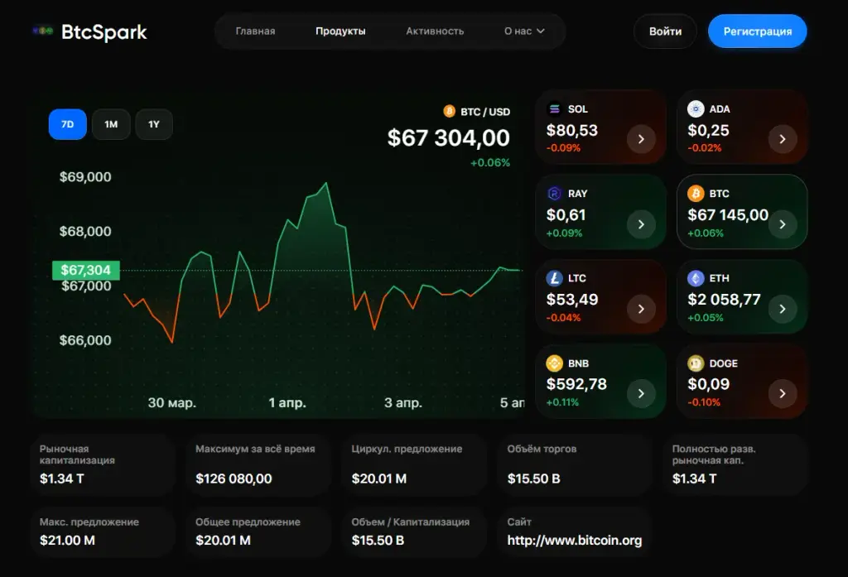This screenshot has width=848, height=577.
Task: Click the BTC / USD pair label
Action: click(485, 112)
